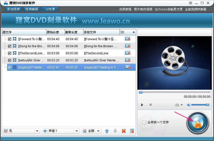The height and width of the screenshot is (141, 214).
Task: Take a snapshot with camera icon
Action: [x=177, y=105]
